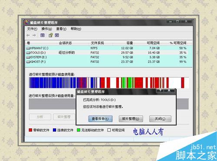The image size is (217, 161).
Task: Maximize the Disk Defragmenter window
Action: click(178, 22)
